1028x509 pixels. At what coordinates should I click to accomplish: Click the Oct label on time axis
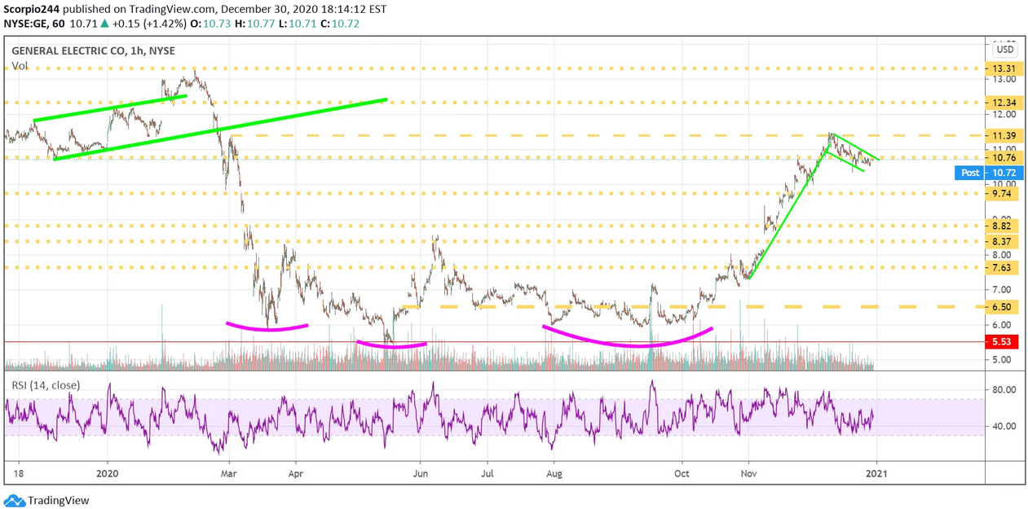pos(682,473)
